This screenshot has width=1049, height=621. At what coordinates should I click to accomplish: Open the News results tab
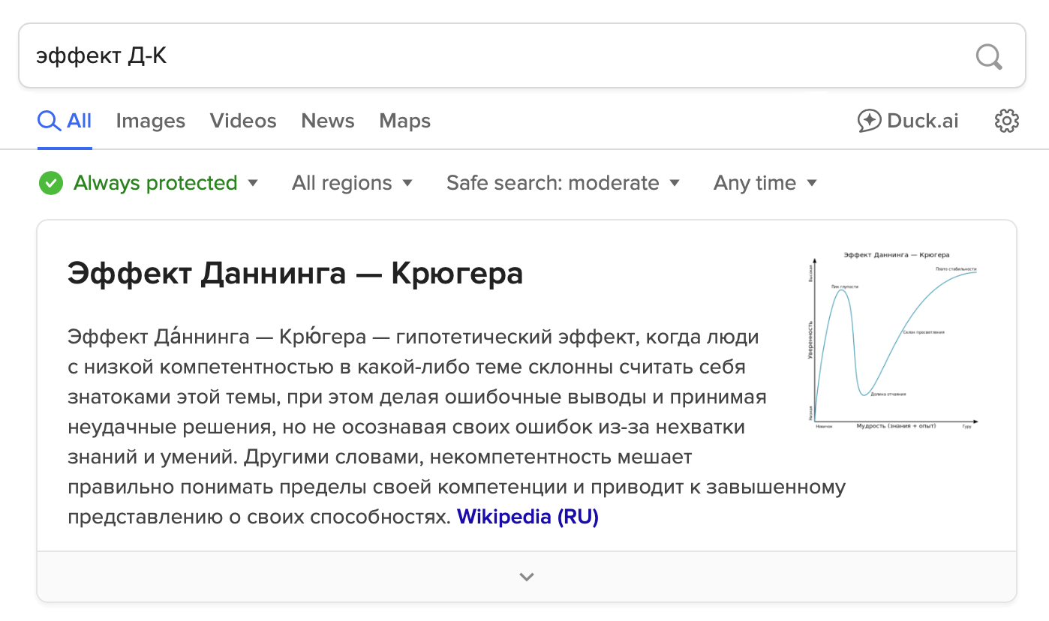tap(328, 121)
